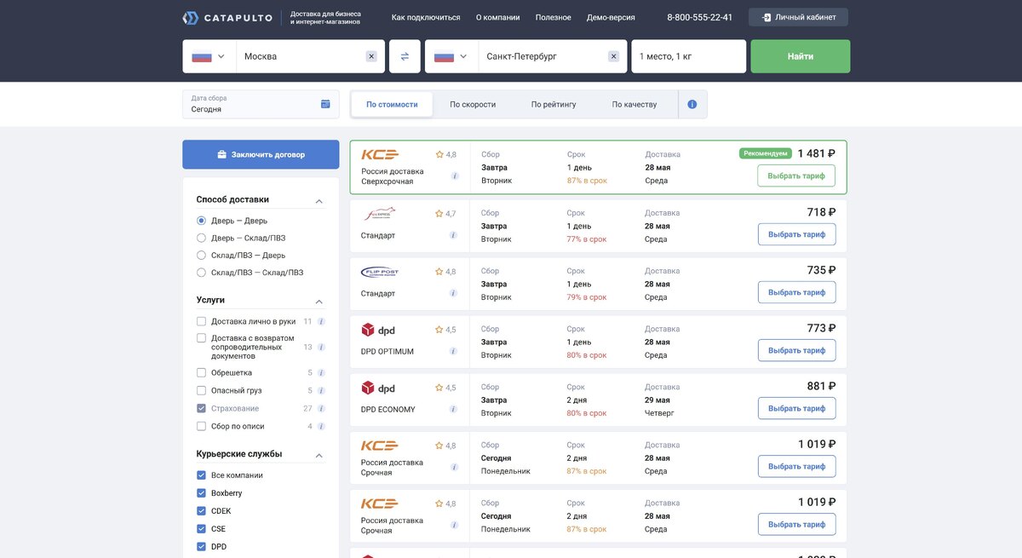Click the places and weight field
Viewport: 1022px width, 558px height.
[688, 56]
